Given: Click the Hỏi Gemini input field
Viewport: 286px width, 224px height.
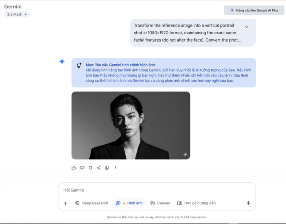Looking at the screenshot, I should pyautogui.click(x=157, y=190).
